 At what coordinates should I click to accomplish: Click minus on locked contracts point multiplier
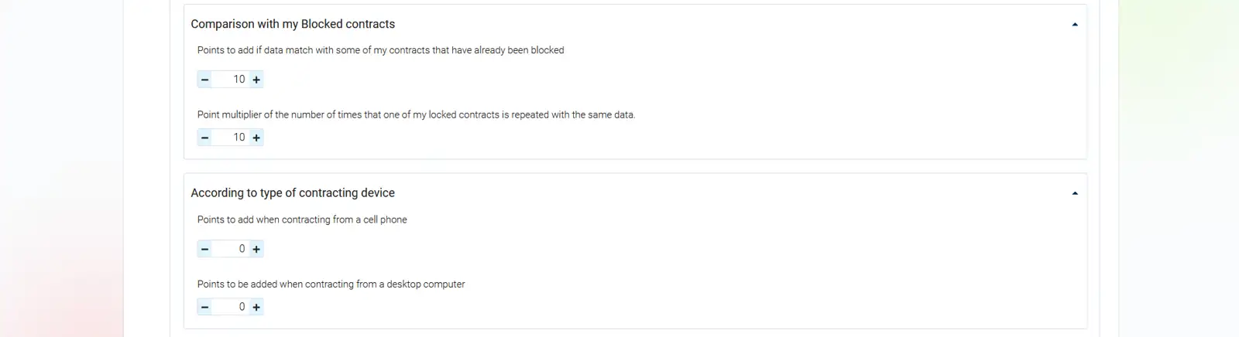tap(204, 138)
